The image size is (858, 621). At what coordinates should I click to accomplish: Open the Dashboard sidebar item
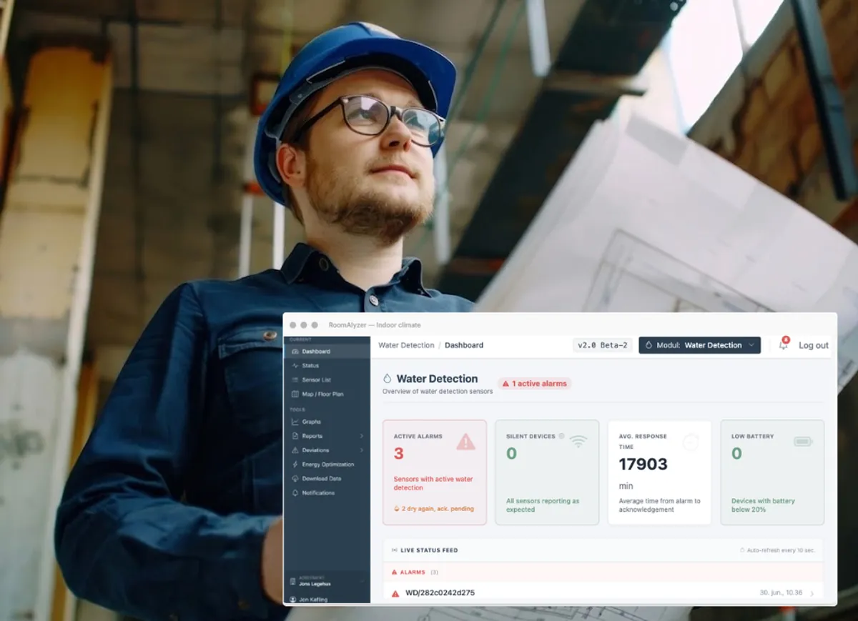tap(327, 352)
